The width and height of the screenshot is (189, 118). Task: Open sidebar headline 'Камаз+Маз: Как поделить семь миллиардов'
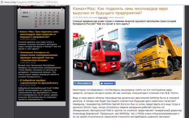(39, 34)
